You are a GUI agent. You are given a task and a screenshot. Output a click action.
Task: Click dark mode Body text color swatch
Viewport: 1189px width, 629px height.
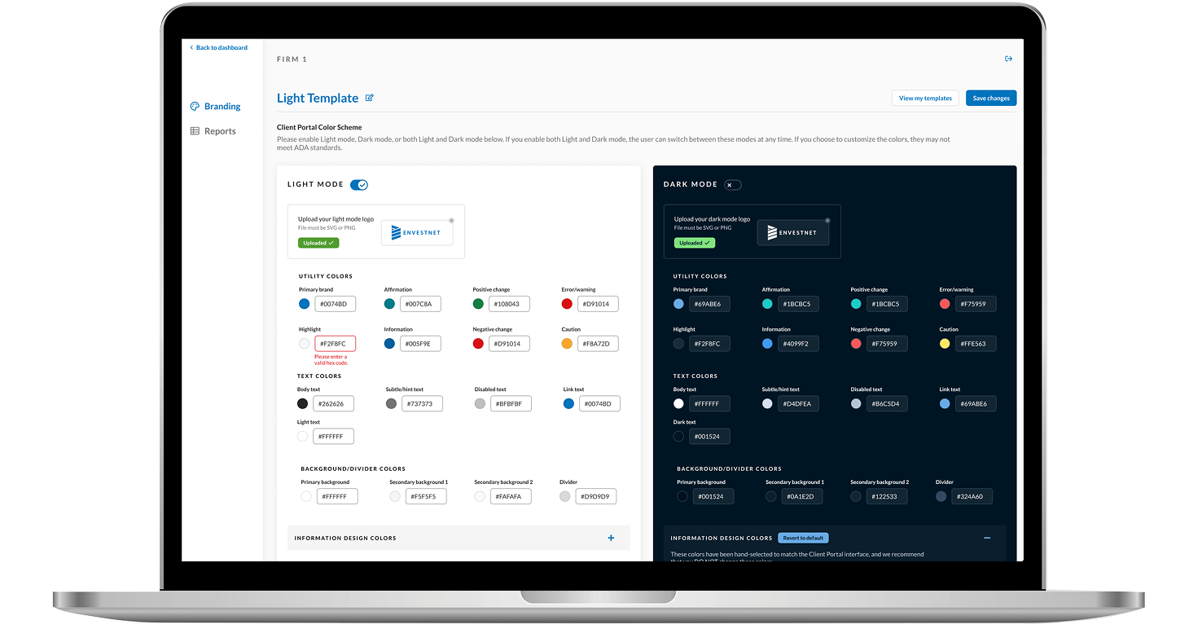click(x=679, y=403)
